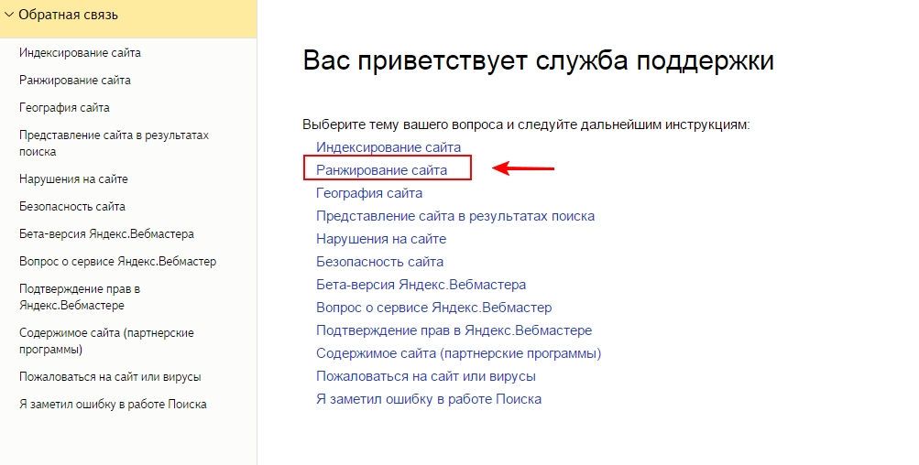
Task: Open Нарушения на сайте in sidebar
Action: 73,179
